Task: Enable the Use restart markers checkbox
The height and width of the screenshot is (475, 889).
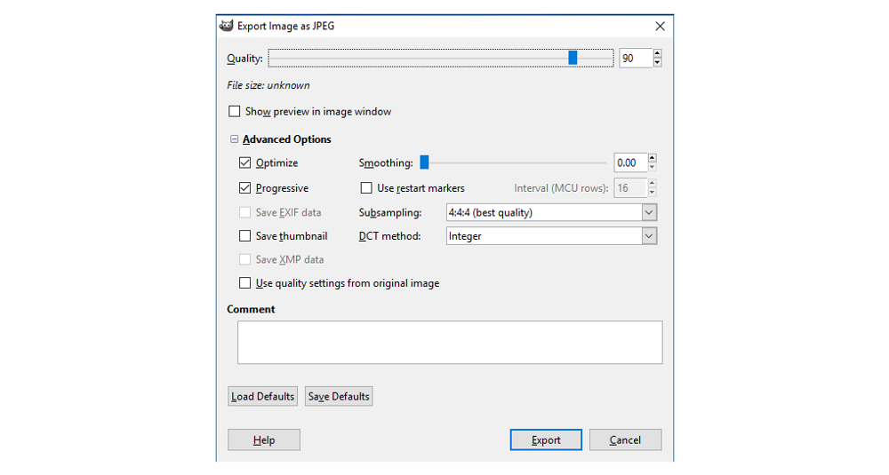Action: (366, 188)
